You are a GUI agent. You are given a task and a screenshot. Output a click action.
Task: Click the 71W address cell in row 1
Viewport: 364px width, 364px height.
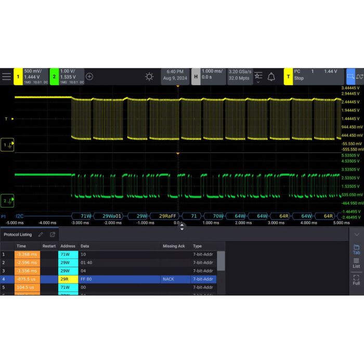(68, 254)
